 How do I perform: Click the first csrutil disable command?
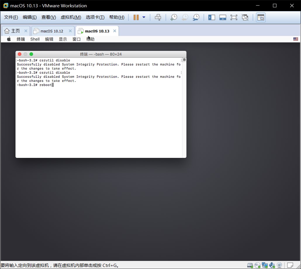click(44, 60)
